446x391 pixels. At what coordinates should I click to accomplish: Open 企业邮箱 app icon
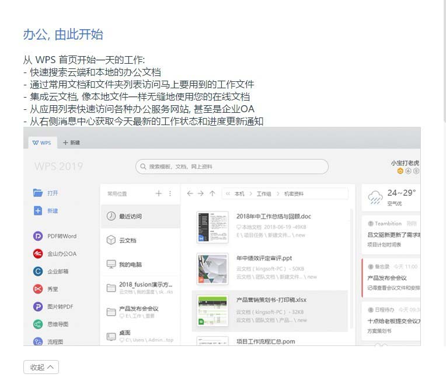click(x=38, y=271)
